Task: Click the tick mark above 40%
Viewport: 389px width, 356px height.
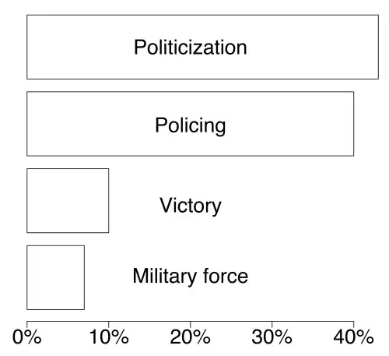Action: point(353,324)
